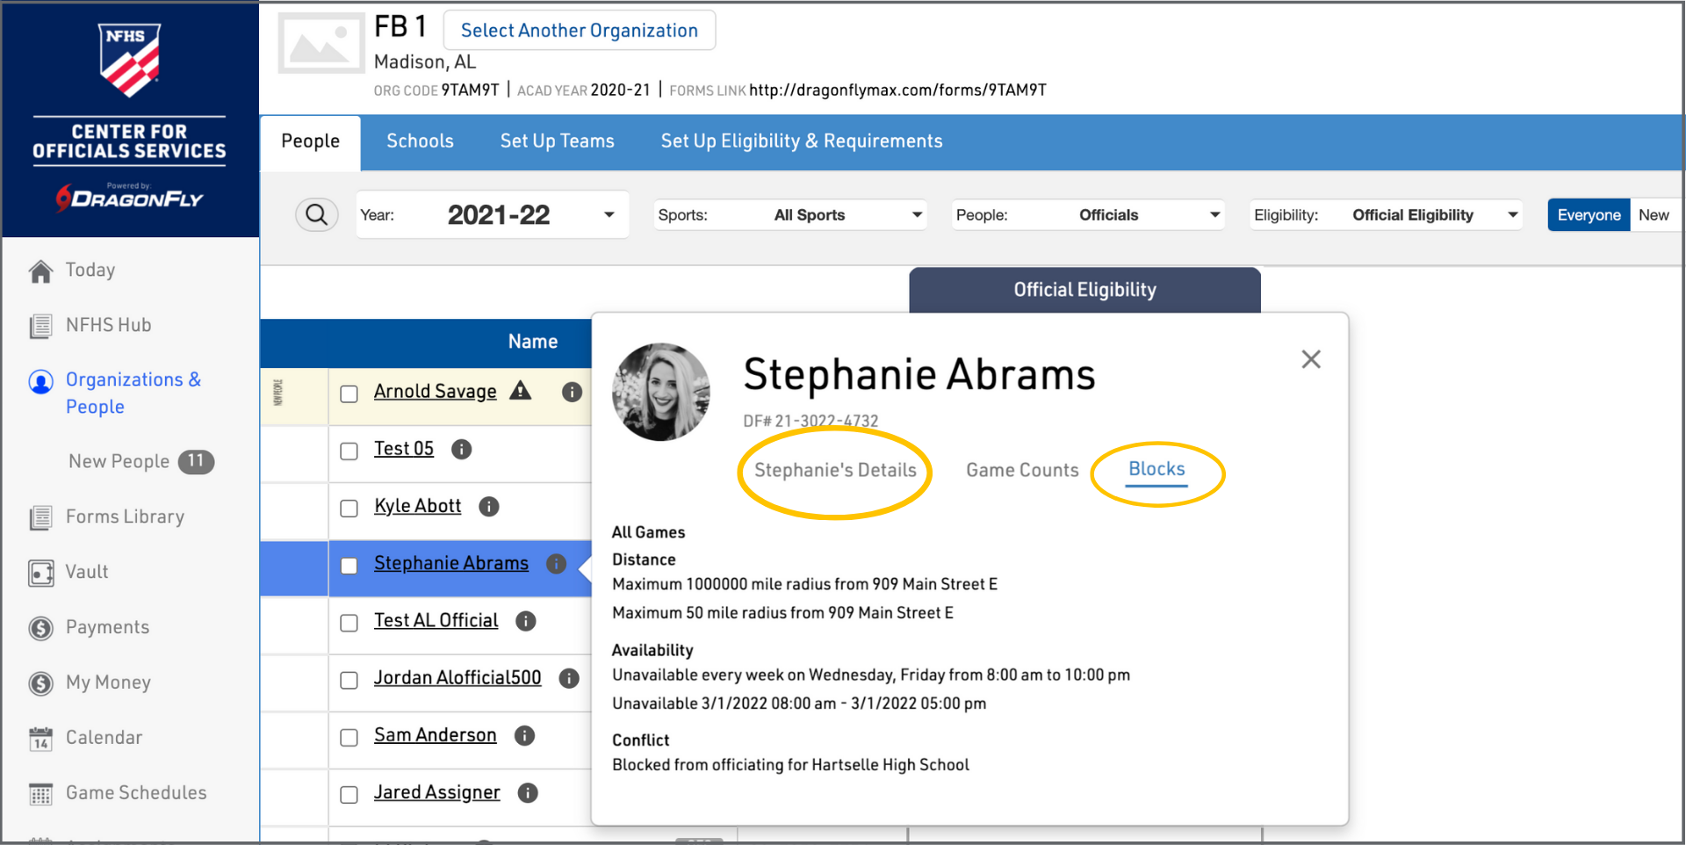Open info icon next to Kyle Abott

[x=489, y=507]
